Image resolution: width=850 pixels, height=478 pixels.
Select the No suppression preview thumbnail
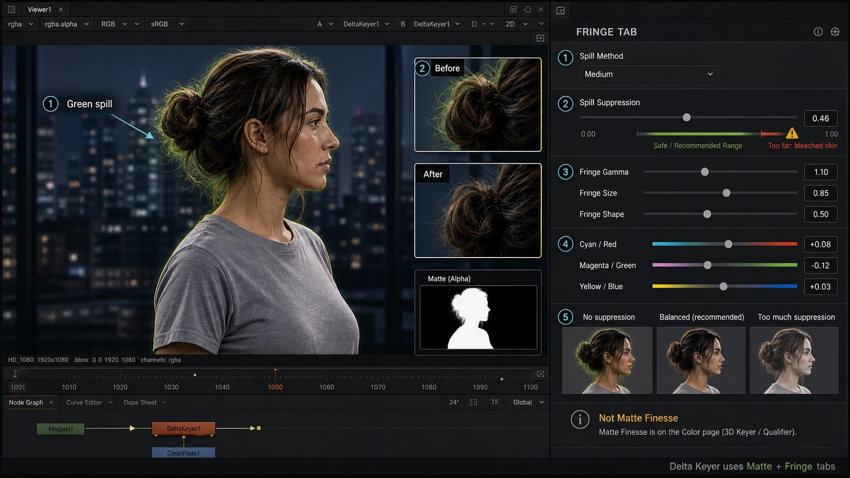[x=607, y=360]
